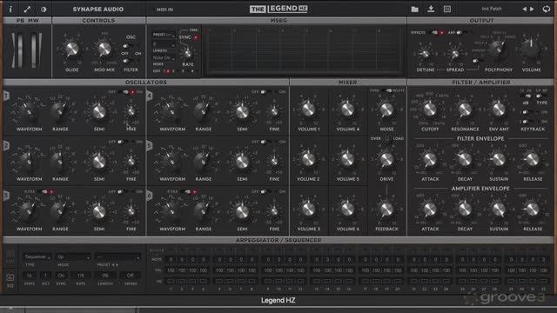This screenshot has width=557, height=313.
Task: Open the arpeggiator Type dropdown
Action: tap(37, 256)
